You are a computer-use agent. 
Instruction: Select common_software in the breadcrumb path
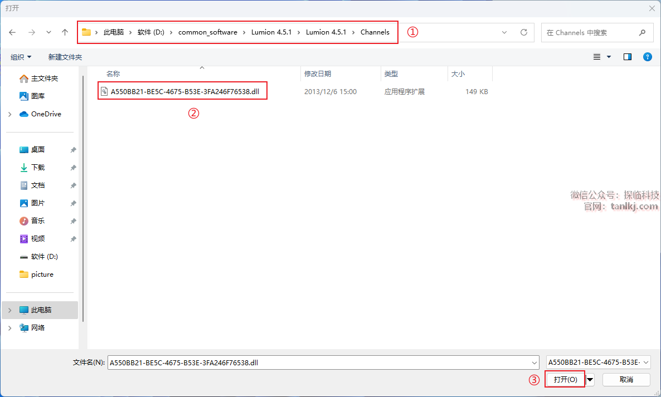click(x=208, y=32)
